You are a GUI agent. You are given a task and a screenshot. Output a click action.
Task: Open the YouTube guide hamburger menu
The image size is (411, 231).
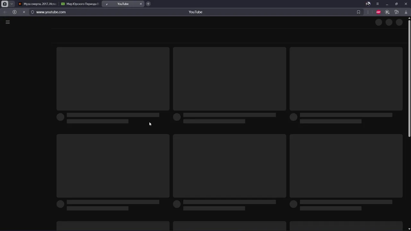[8, 22]
